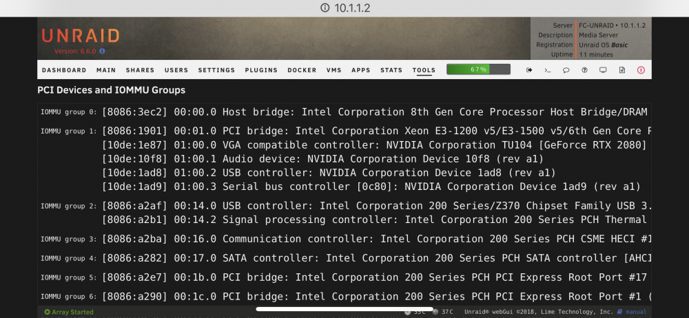
Task: Click the NVIDIA USB controller 1ad8 line
Action: tap(329, 173)
